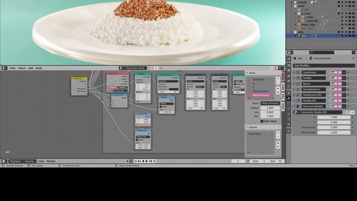Select the meat_cage object in outliner
Viewport: 357px width, 201px height.
point(308,25)
